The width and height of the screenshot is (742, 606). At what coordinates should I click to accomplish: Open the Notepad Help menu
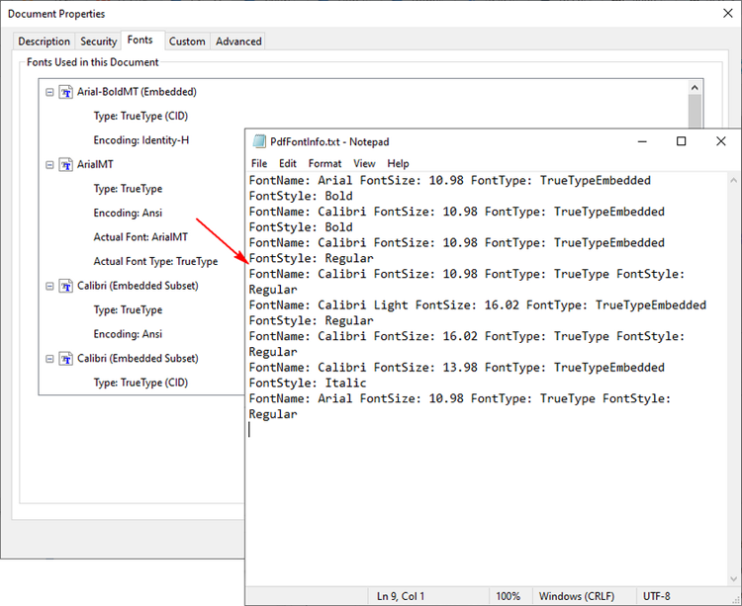pos(398,163)
